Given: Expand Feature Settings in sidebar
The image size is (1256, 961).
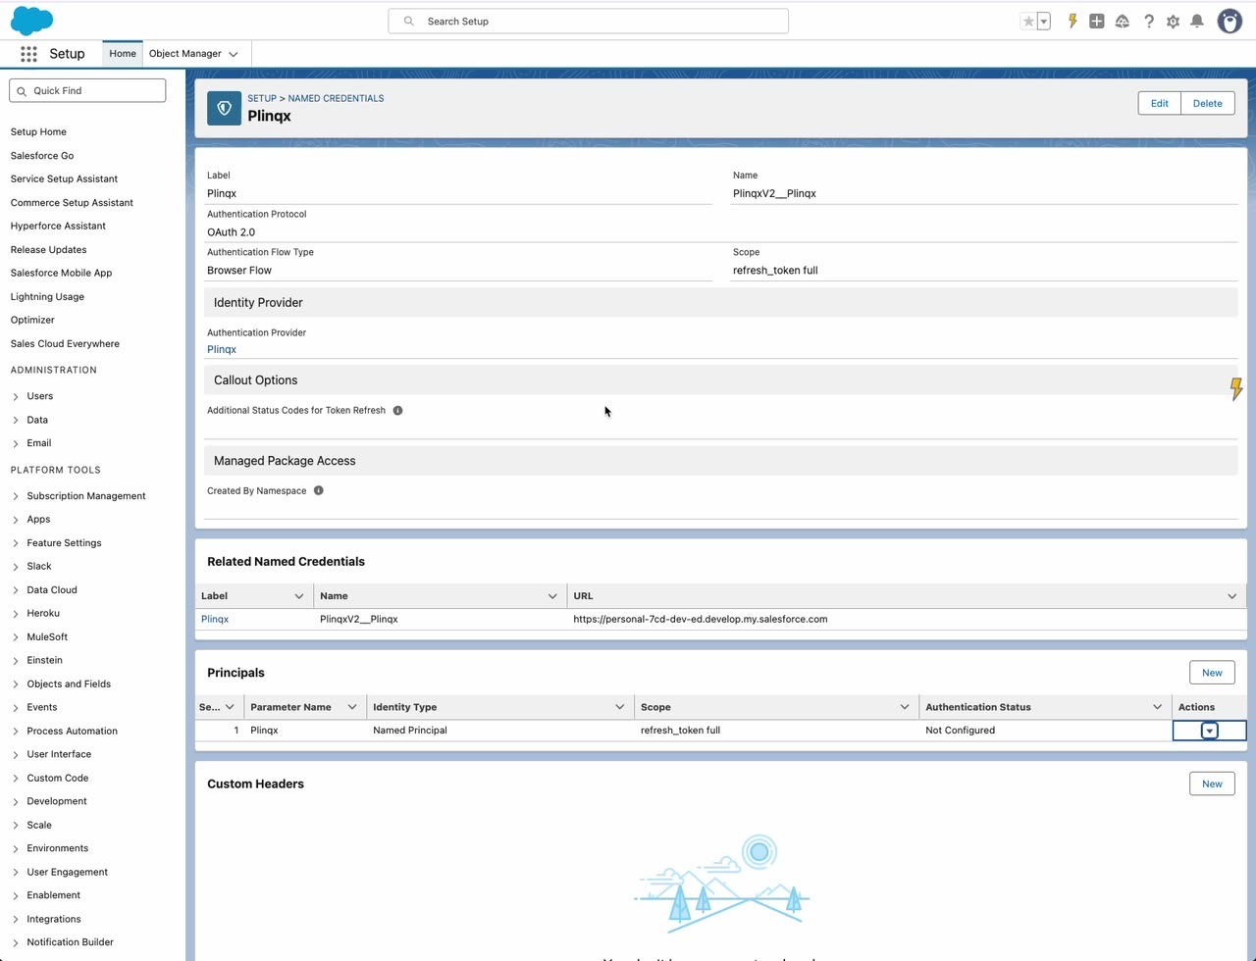Looking at the screenshot, I should coord(16,543).
